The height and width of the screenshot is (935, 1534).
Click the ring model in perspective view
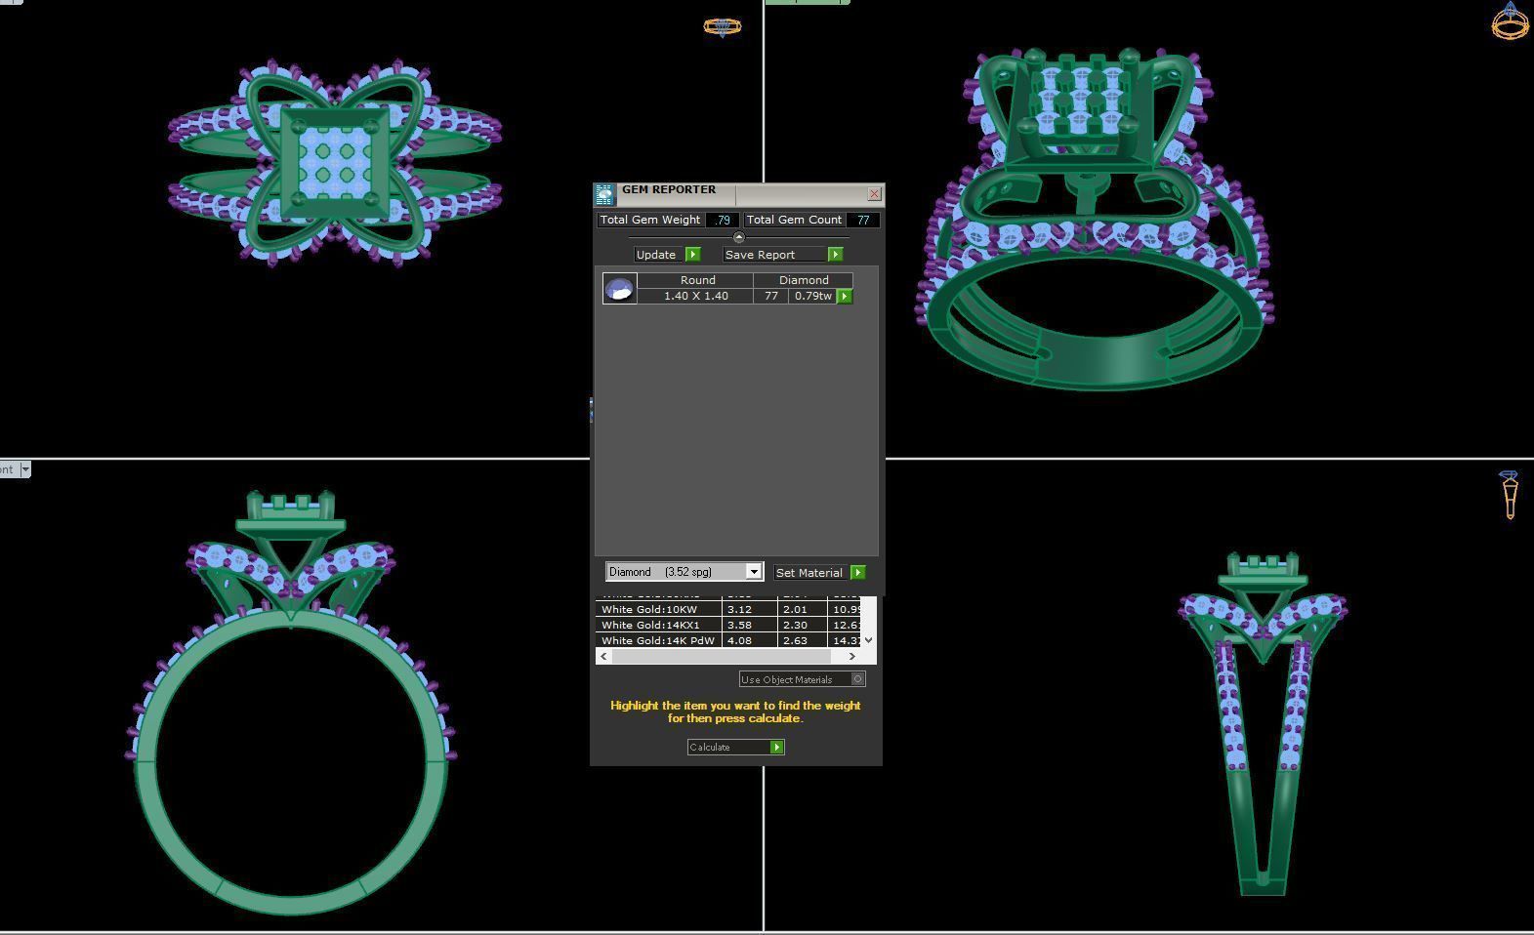[1094, 219]
